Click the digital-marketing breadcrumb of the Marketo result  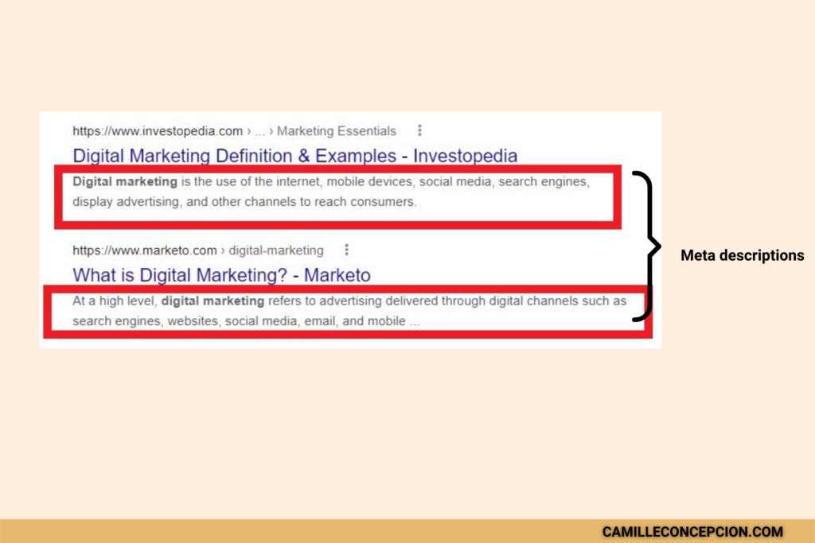[x=276, y=250]
